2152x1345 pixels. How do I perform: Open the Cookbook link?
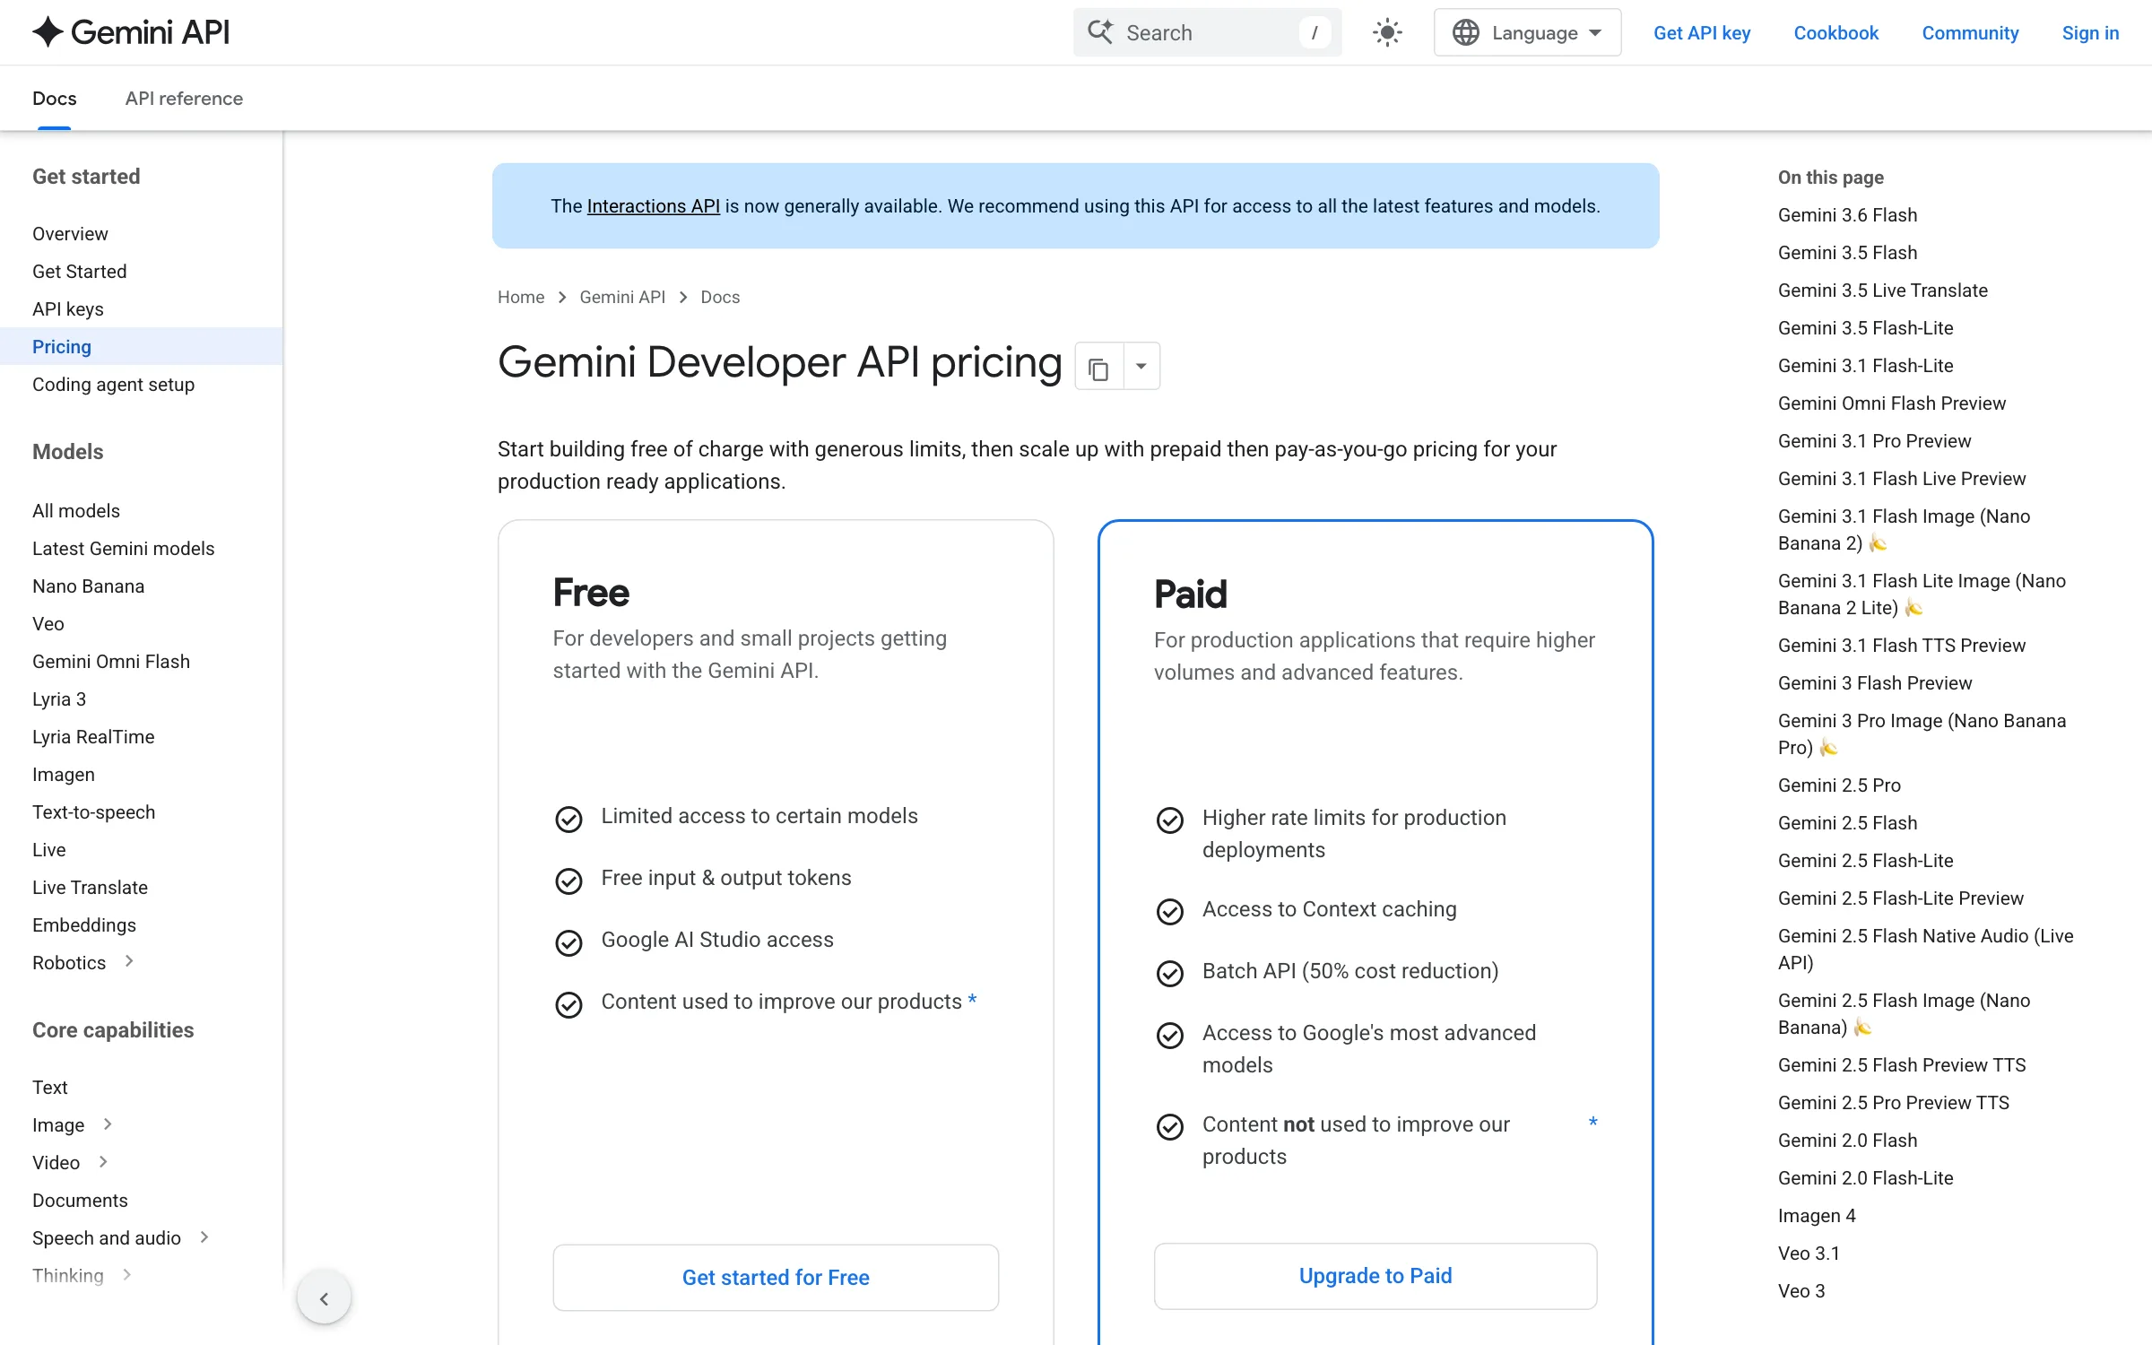tap(1835, 33)
